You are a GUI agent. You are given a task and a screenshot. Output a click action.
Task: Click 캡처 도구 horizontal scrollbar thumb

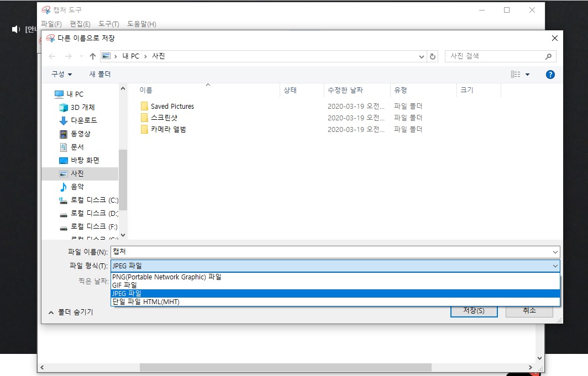click(285, 367)
